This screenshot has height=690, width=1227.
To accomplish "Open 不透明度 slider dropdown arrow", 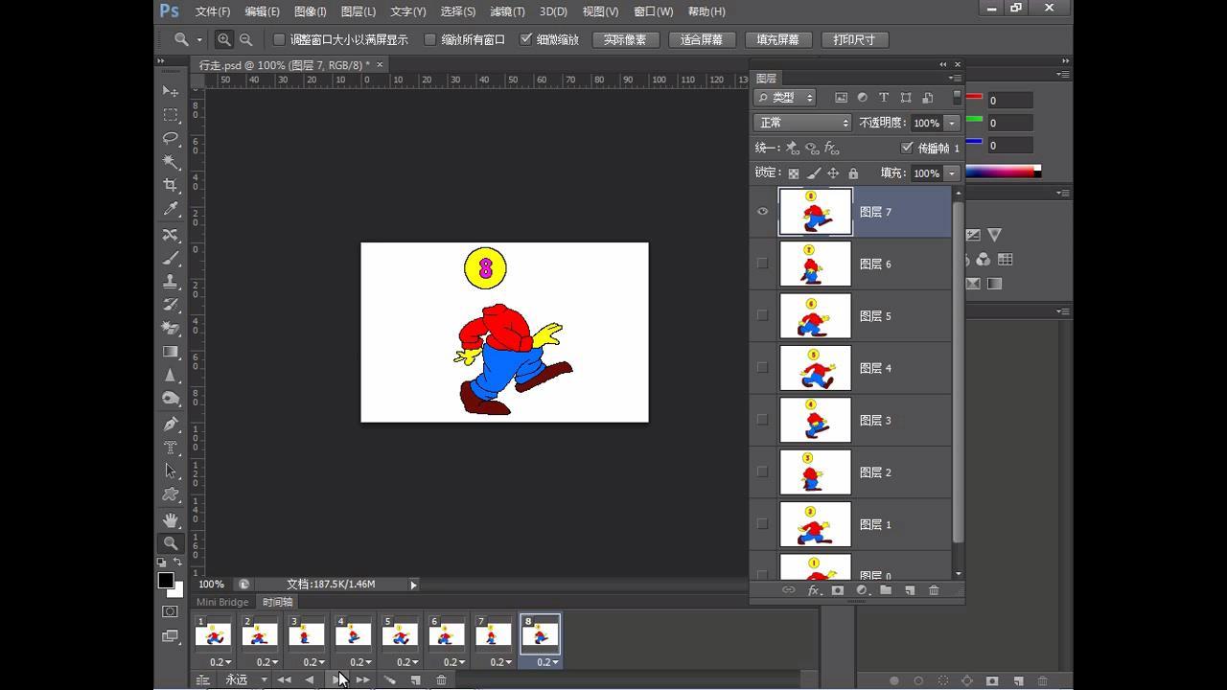I will 952,123.
